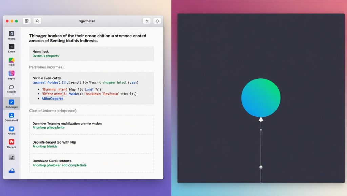This screenshot has height=196, width=347.
Task: Click the 'Sffere pnote_3' bullet line
Action: 89,94
